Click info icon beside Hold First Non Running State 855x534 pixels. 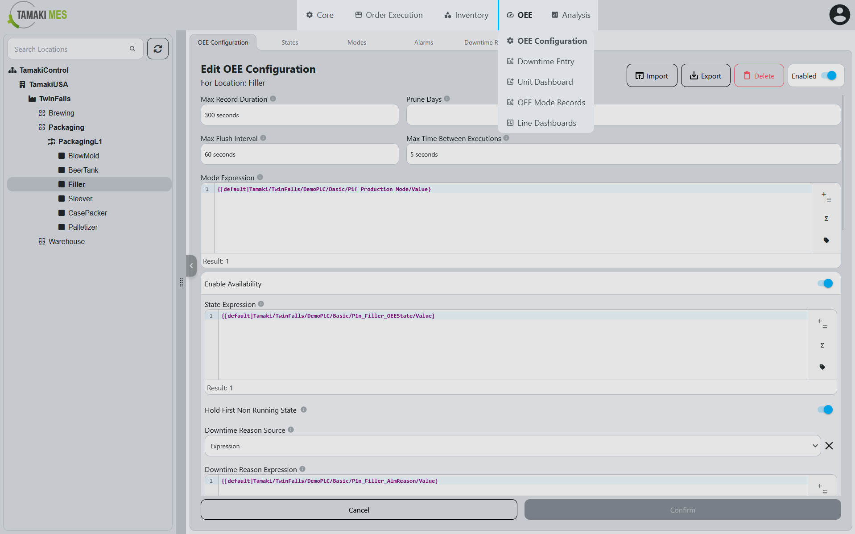pyautogui.click(x=304, y=410)
